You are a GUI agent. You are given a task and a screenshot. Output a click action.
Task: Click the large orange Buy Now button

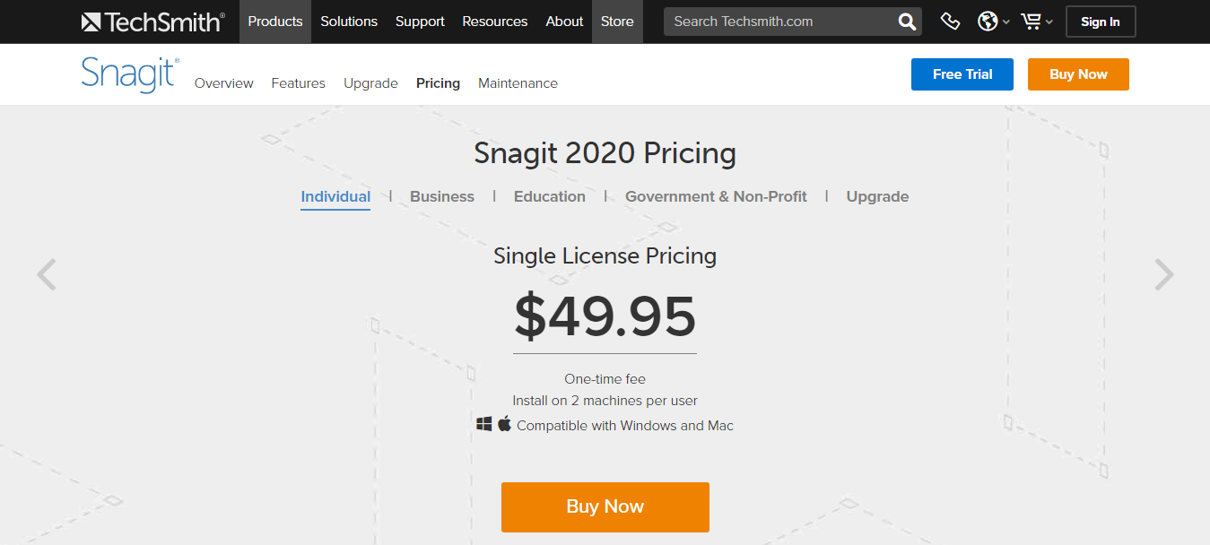pyautogui.click(x=605, y=506)
